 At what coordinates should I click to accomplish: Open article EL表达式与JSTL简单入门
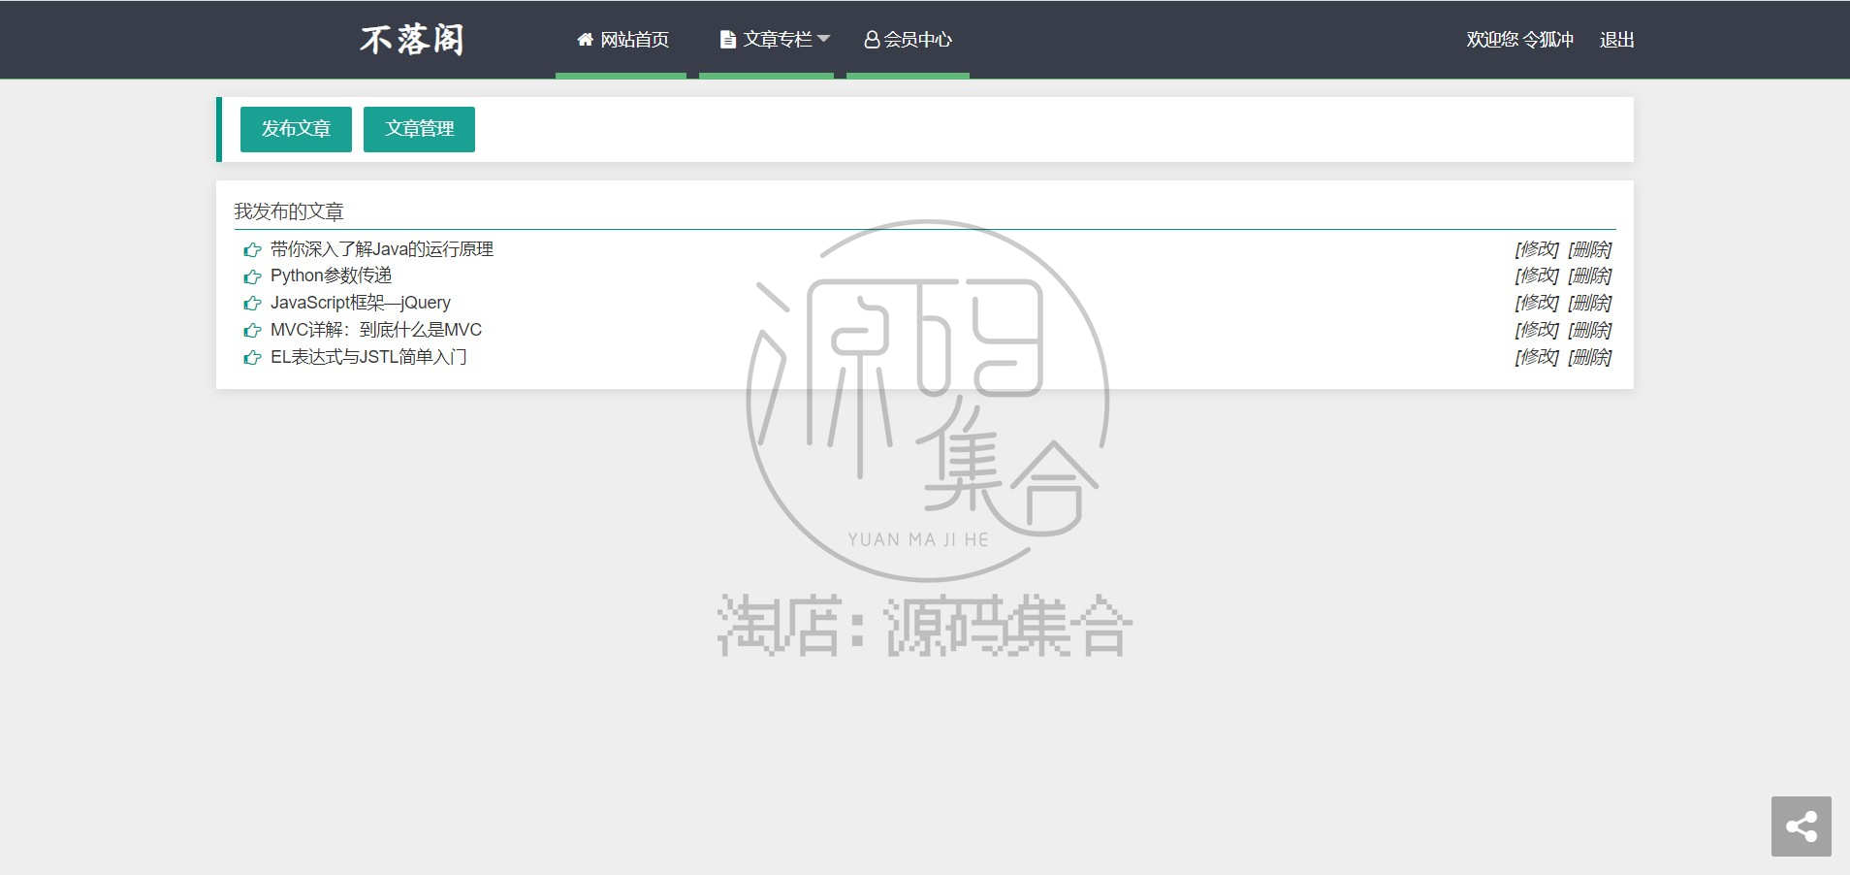pos(368,357)
